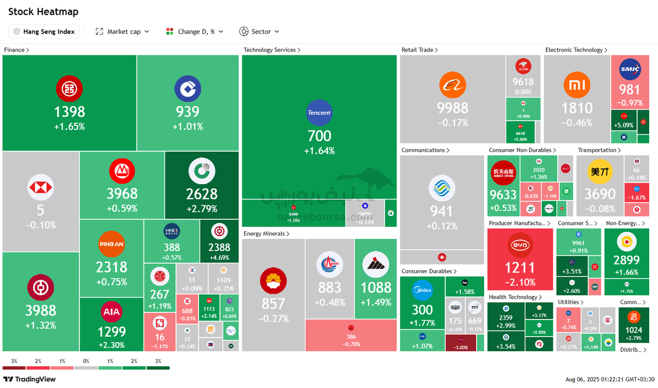Expand the Finance sector header
This screenshot has width=658, height=388.
pos(16,50)
